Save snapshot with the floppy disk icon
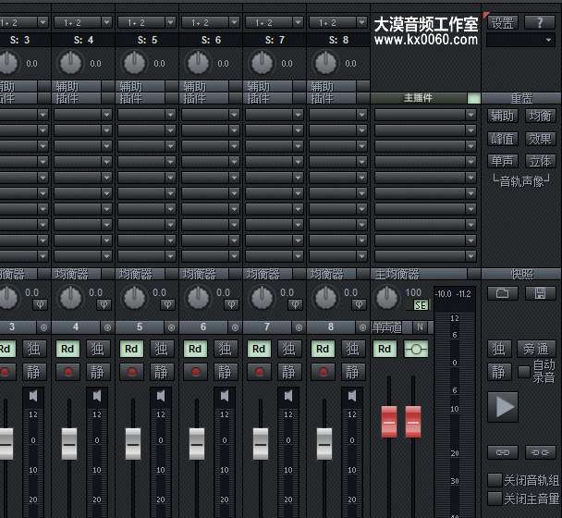The height and width of the screenshot is (518, 562). pos(540,293)
